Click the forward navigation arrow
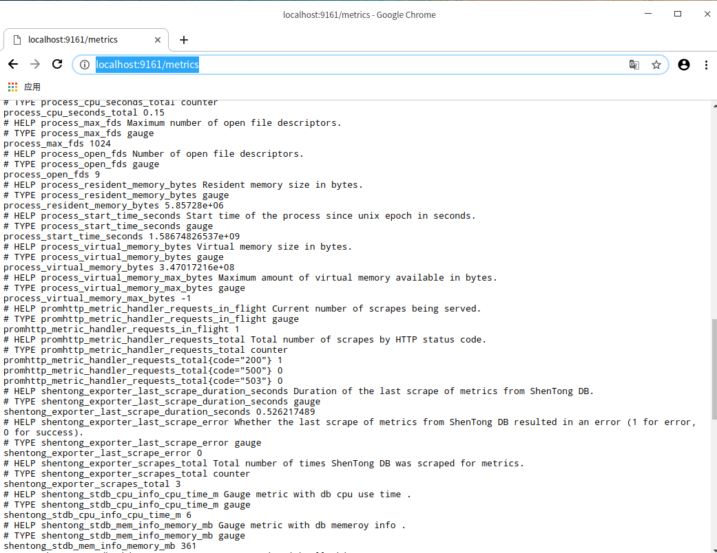717x553 pixels. tap(35, 65)
